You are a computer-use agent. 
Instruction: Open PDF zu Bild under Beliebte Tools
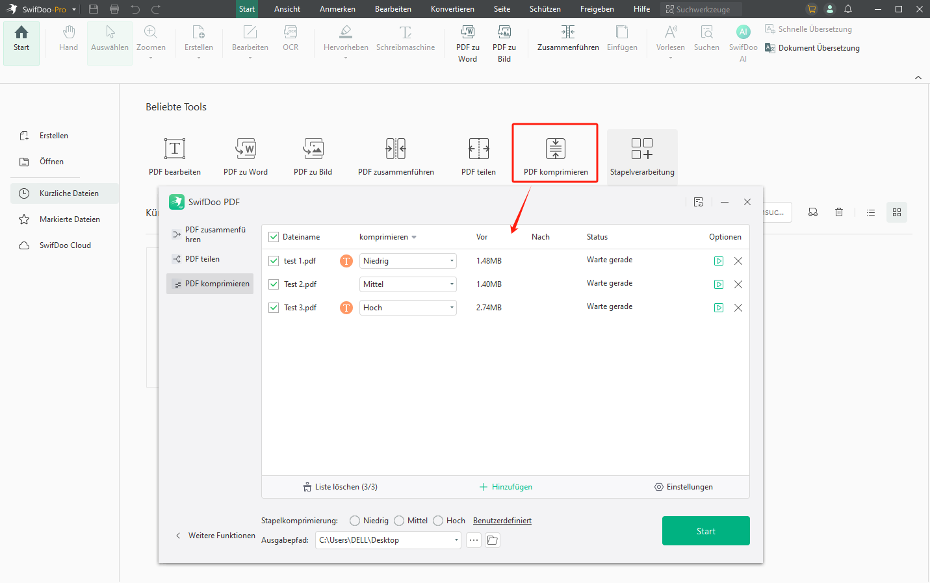click(313, 156)
